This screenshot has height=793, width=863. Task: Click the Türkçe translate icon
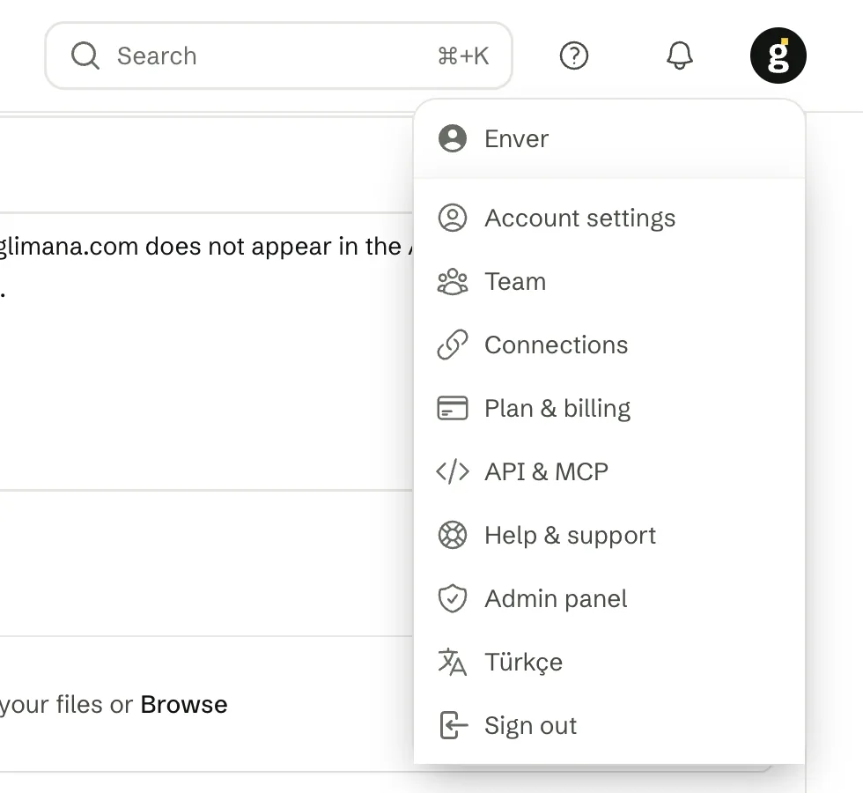453,662
